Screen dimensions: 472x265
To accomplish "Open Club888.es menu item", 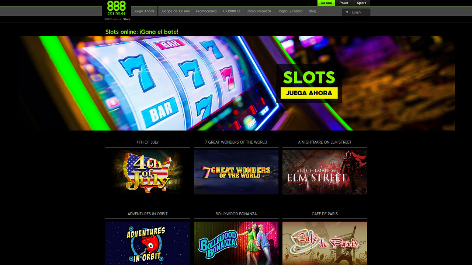I will [232, 11].
